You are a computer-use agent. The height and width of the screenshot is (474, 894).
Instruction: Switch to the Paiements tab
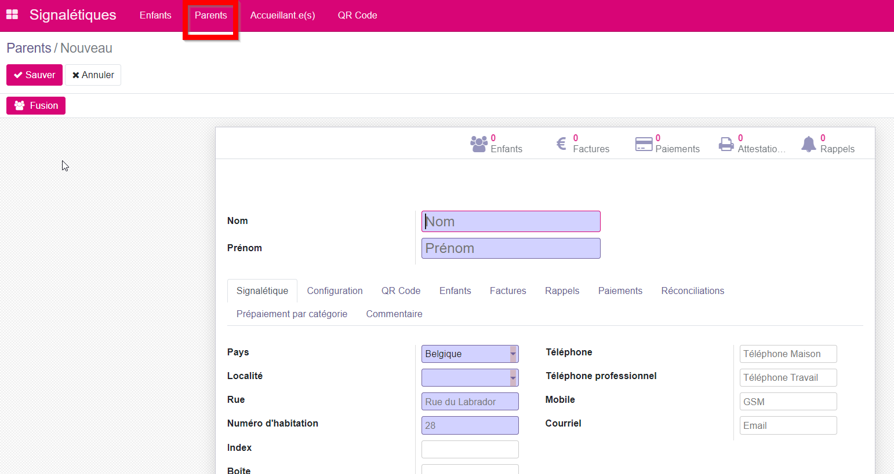pyautogui.click(x=620, y=291)
